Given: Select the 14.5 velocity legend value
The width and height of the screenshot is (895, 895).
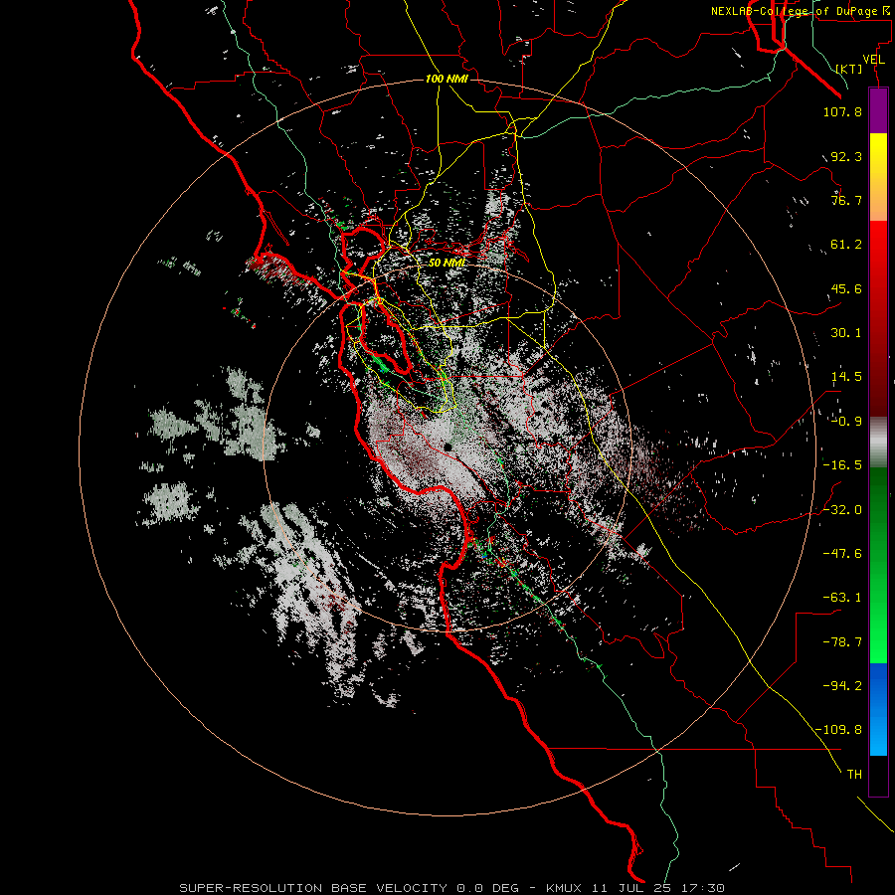Looking at the screenshot, I should (x=846, y=377).
